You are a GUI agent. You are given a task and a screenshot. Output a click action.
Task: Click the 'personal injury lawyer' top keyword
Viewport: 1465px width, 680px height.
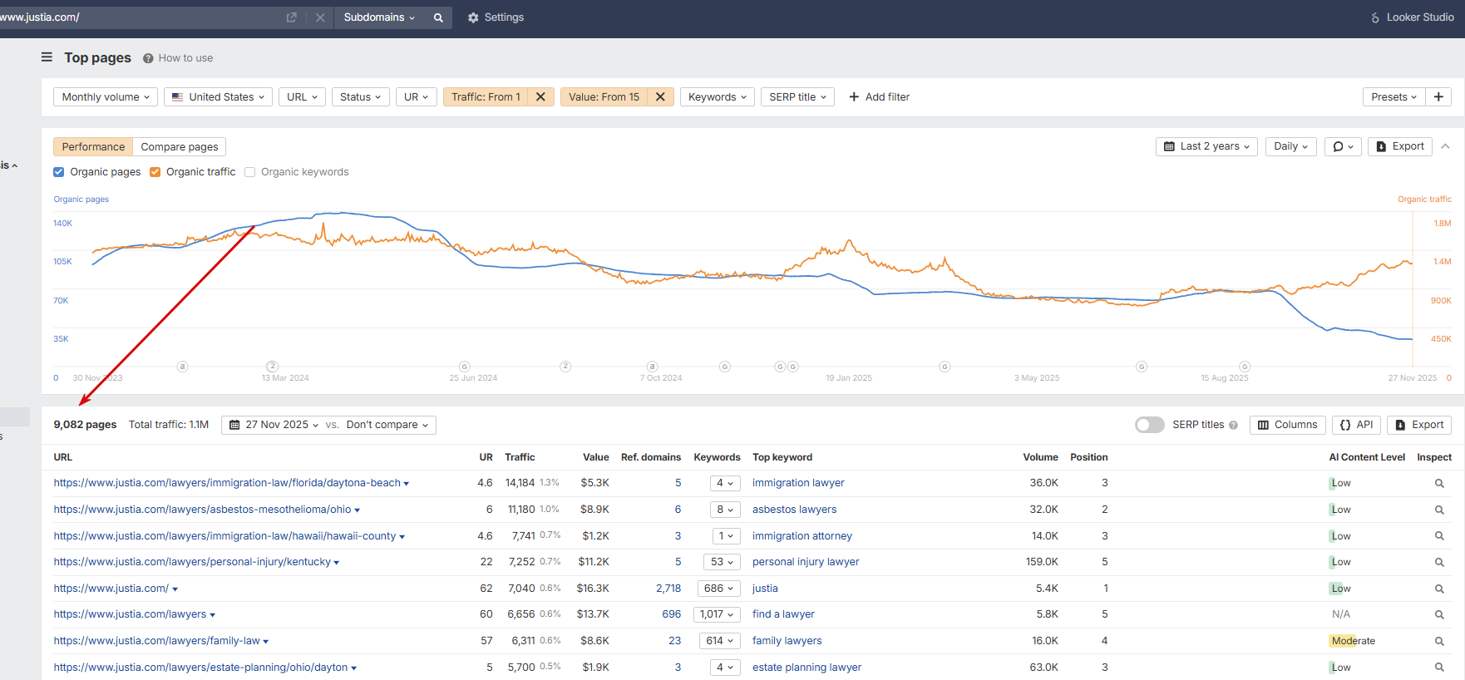click(806, 562)
